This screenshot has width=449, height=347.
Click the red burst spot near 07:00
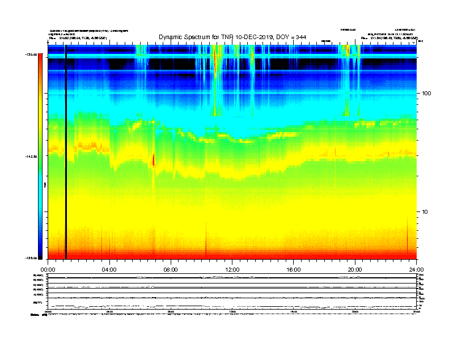(153, 160)
